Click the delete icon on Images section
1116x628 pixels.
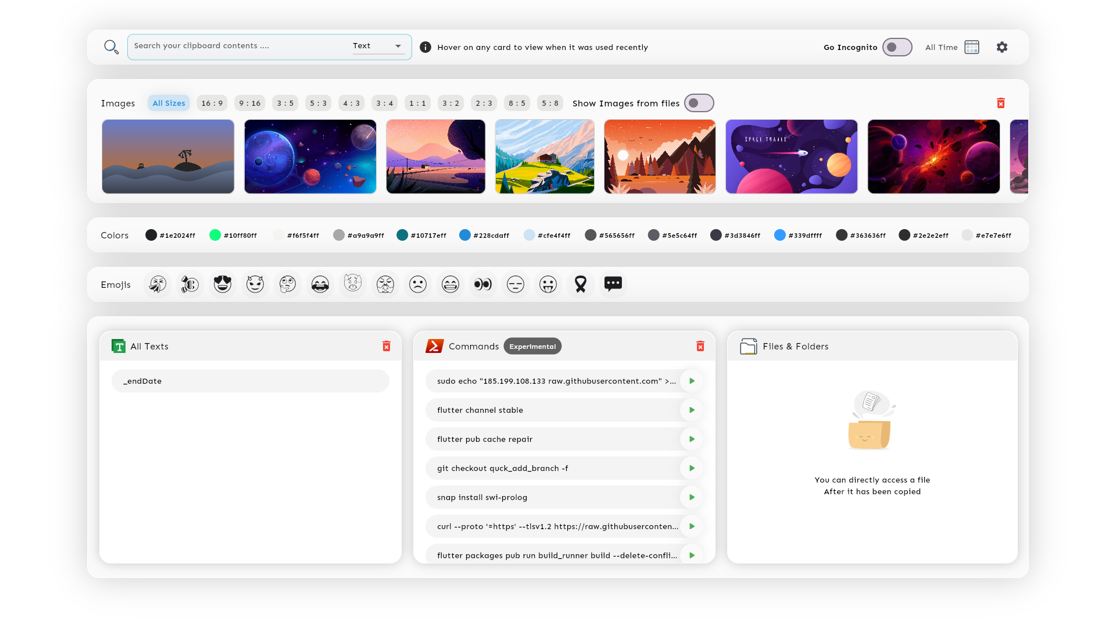pos(1002,103)
